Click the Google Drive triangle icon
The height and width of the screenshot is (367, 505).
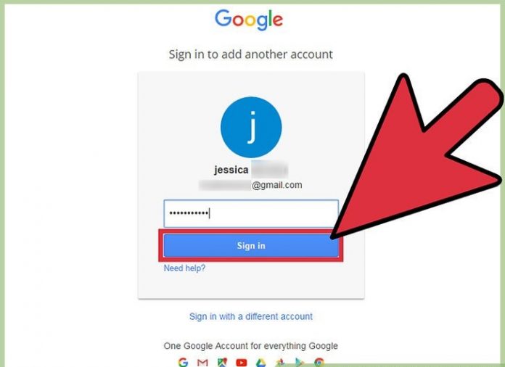[x=261, y=363]
